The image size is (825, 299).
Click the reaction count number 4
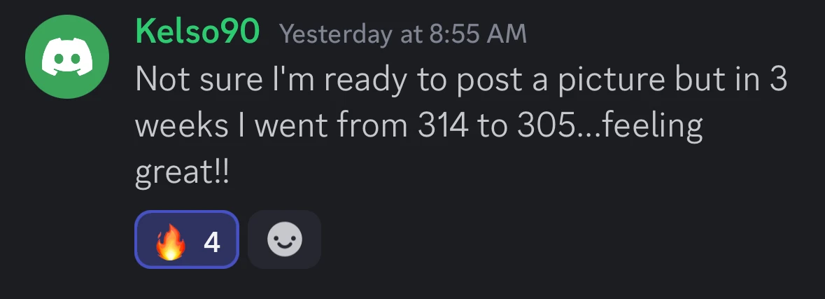point(212,242)
